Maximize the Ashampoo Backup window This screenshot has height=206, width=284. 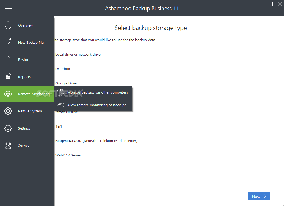click(271, 4)
